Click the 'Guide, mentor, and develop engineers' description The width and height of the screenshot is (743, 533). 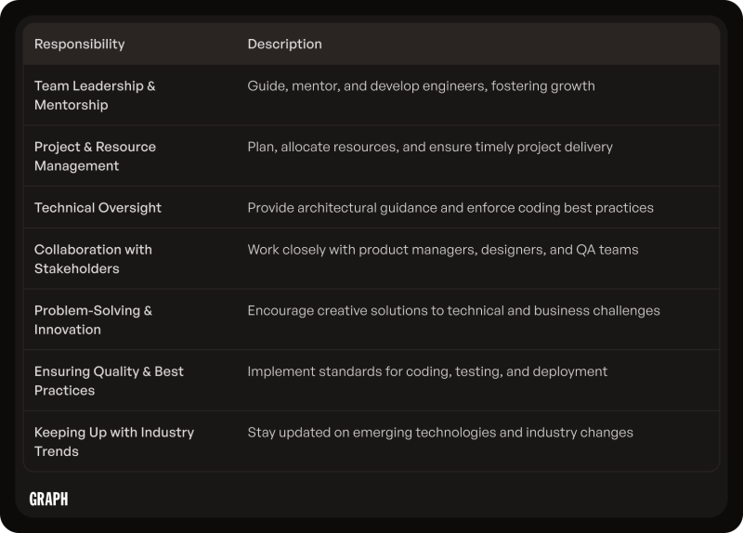422,85
